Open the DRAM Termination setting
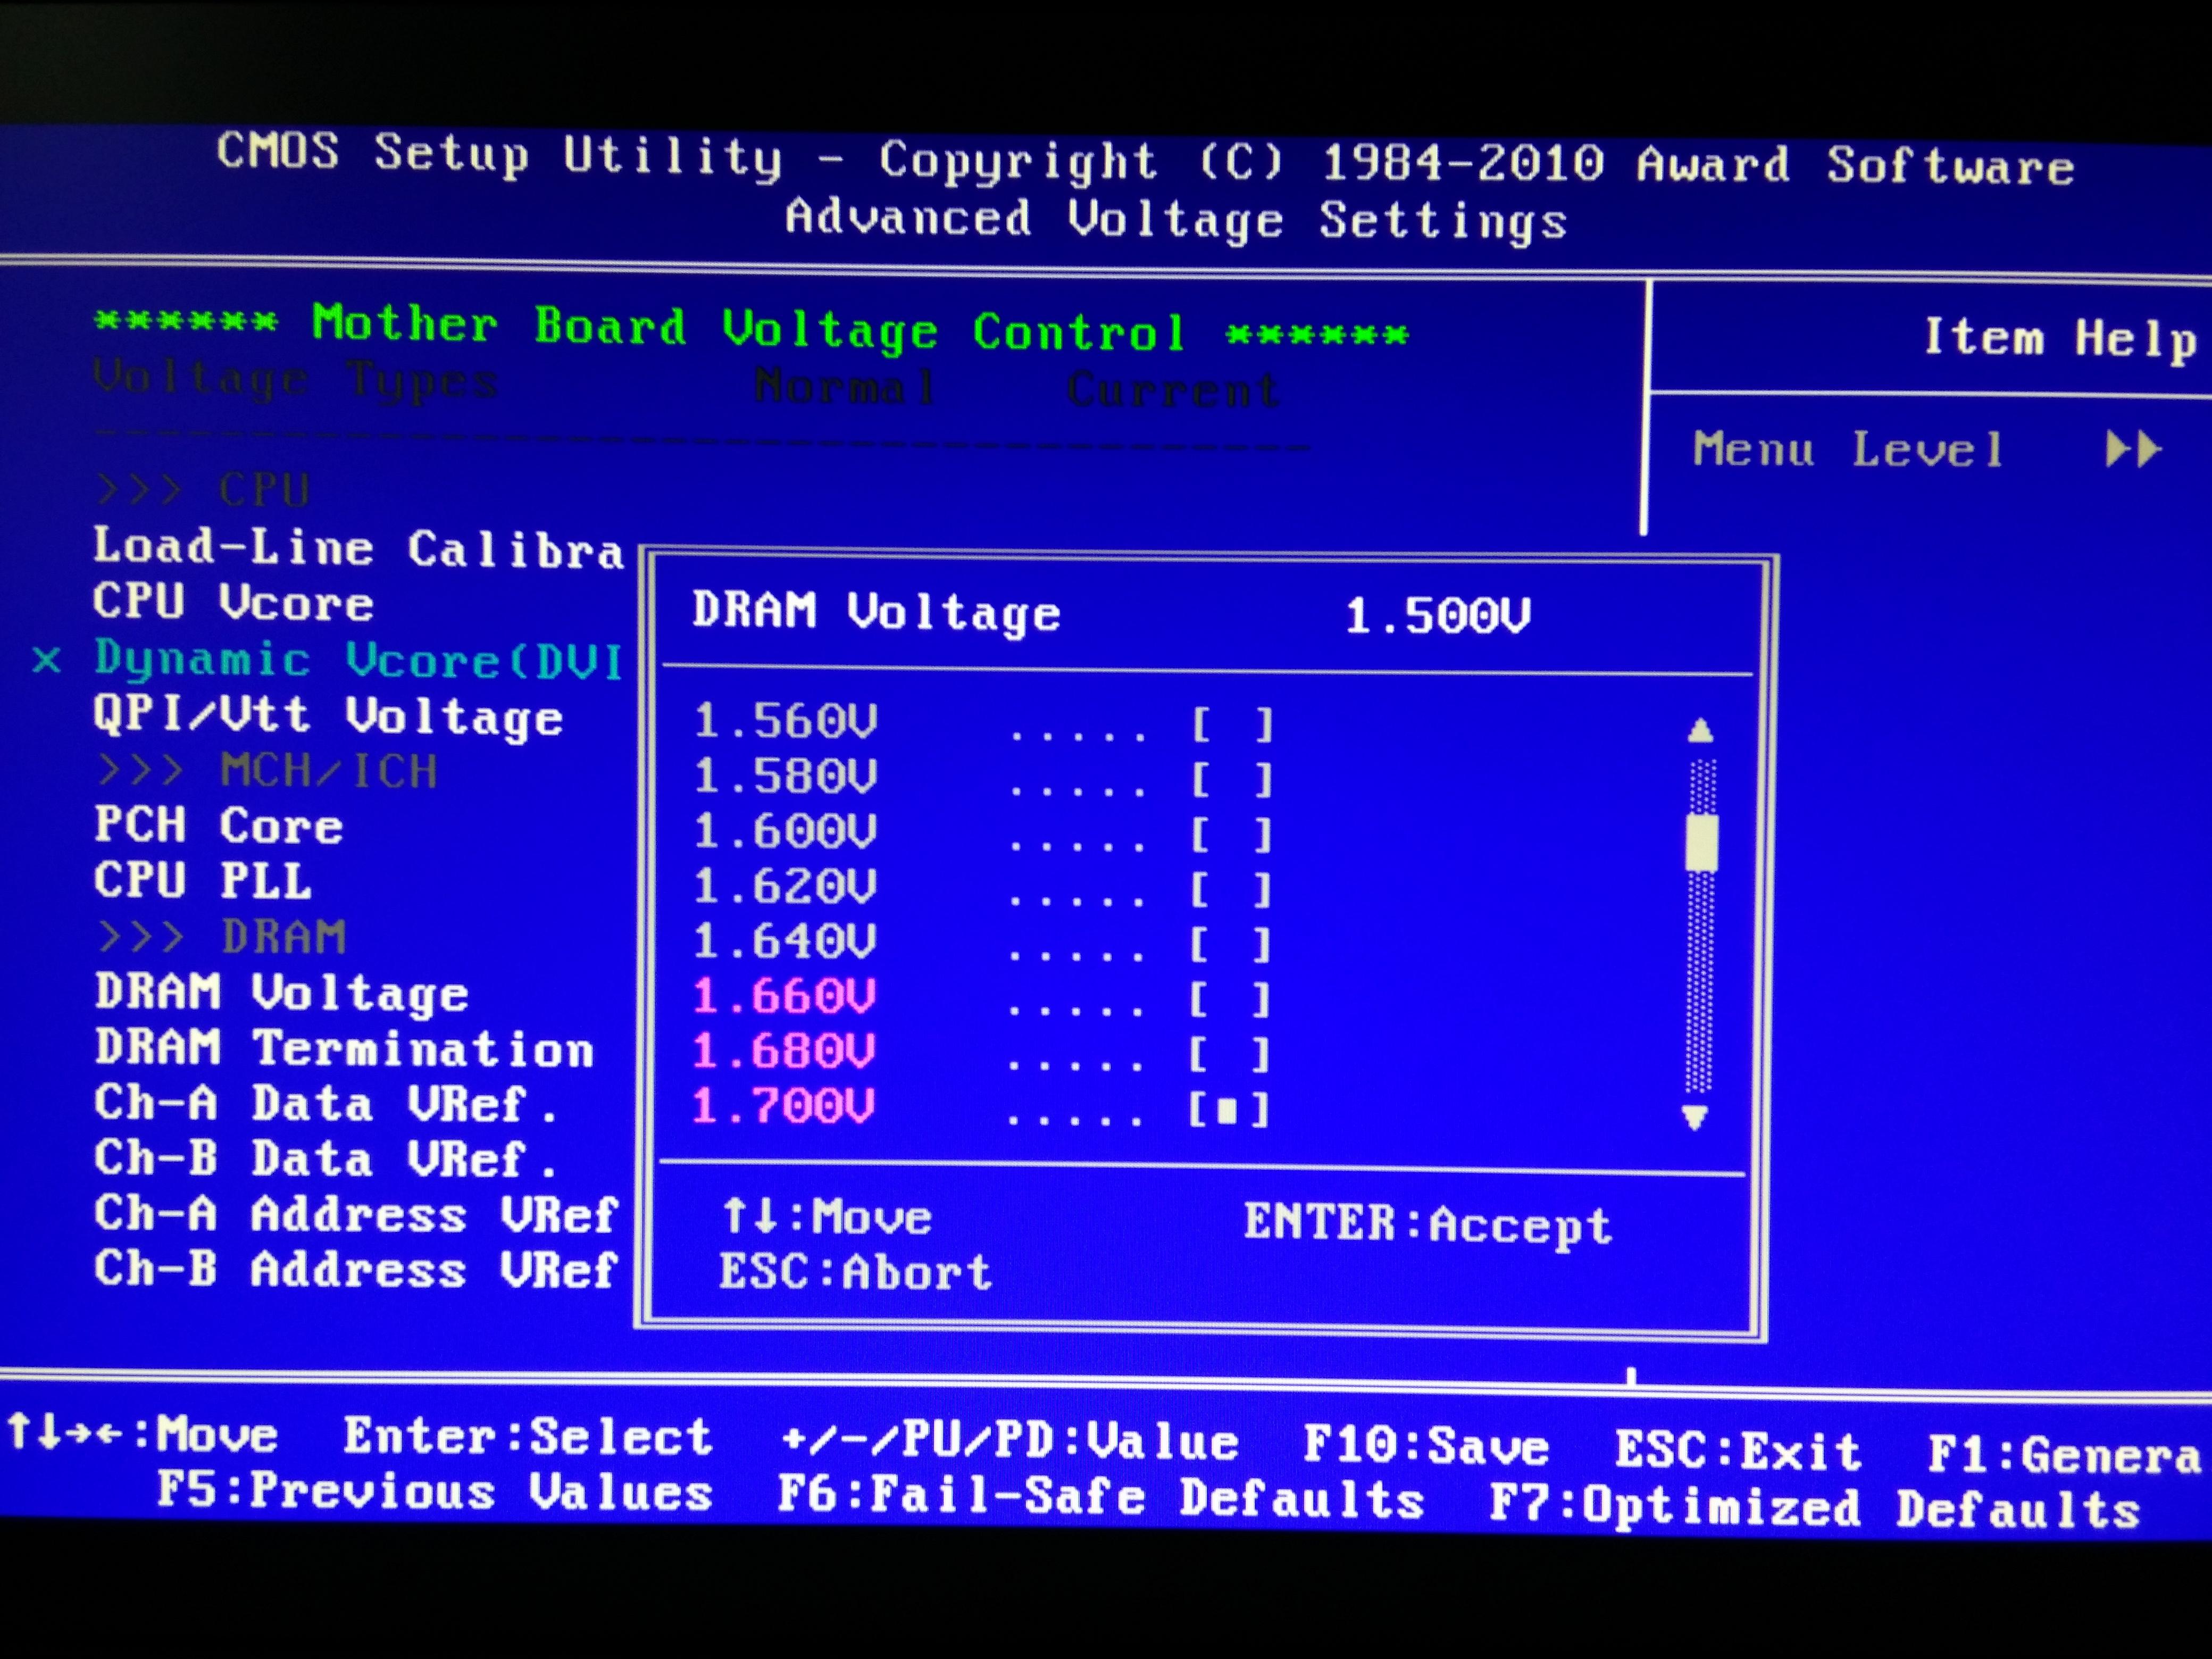 (345, 1048)
